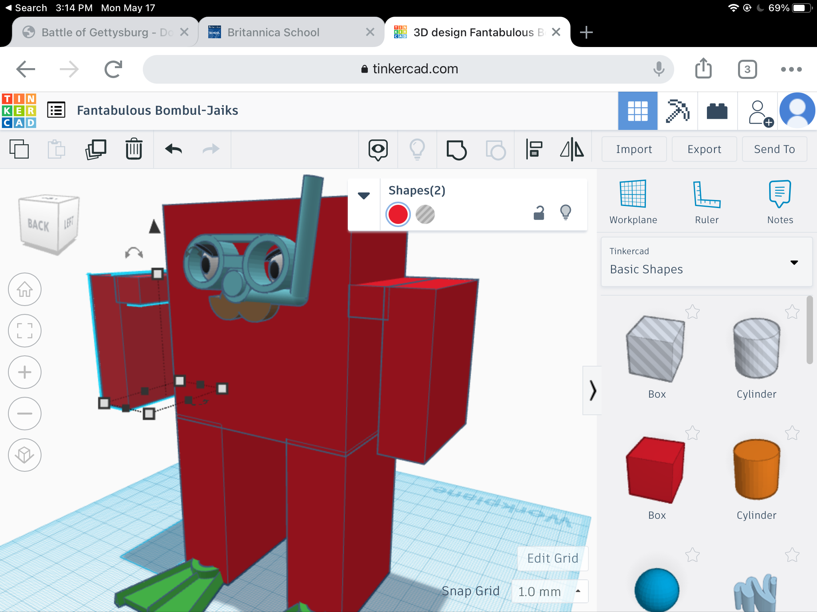Image resolution: width=817 pixels, height=612 pixels.
Task: Favorite the orange Cylinder with star
Action: (792, 433)
